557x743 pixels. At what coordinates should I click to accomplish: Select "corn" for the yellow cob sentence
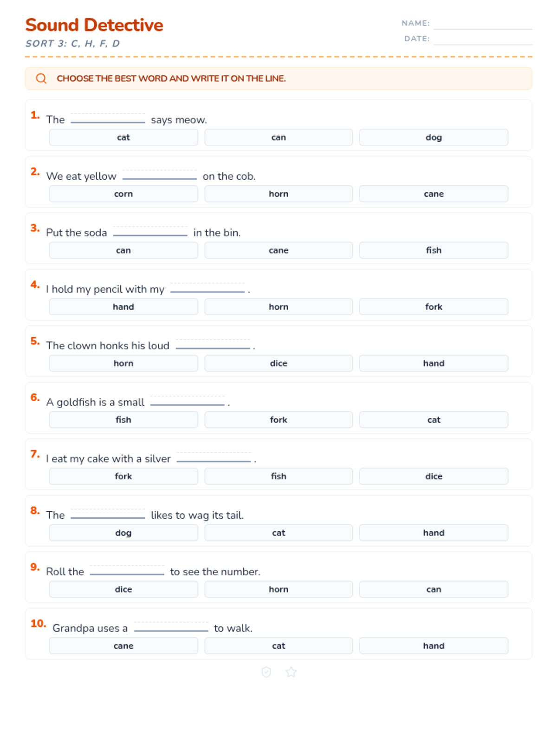123,194
